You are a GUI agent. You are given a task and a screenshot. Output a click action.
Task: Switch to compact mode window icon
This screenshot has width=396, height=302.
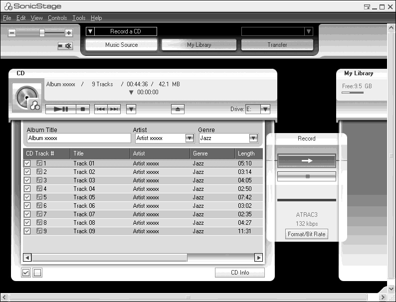367,7
